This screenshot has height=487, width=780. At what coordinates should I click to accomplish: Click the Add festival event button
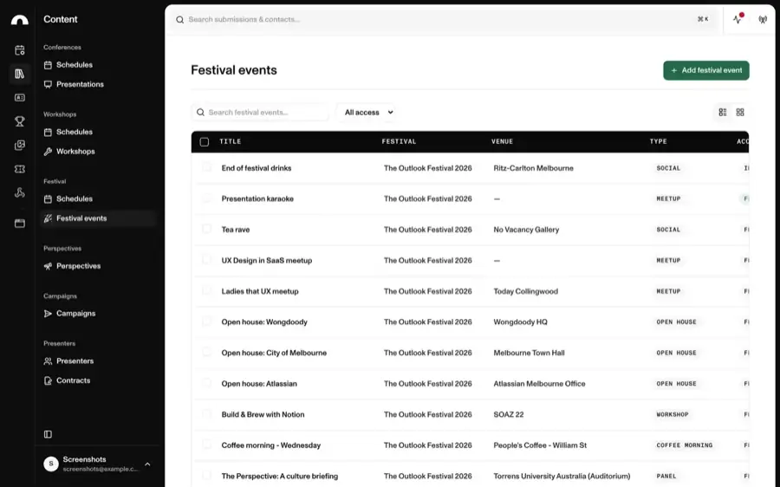coord(705,71)
